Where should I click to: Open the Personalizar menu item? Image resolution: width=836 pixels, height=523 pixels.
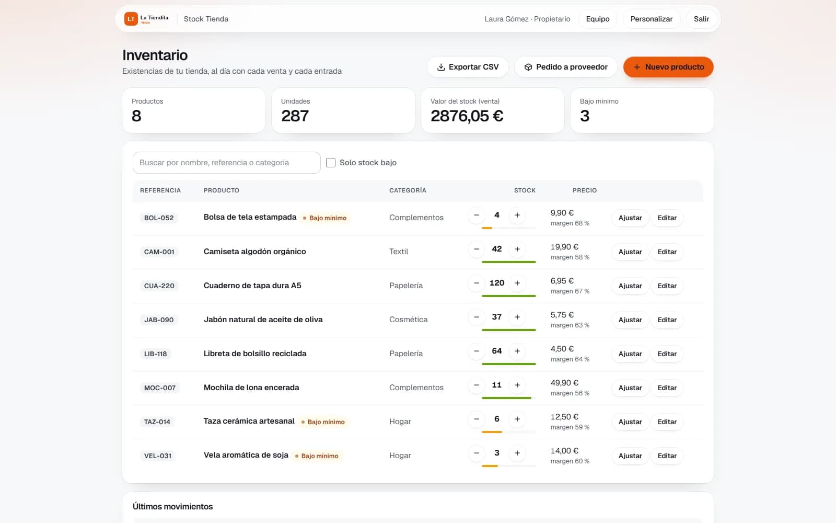point(652,19)
